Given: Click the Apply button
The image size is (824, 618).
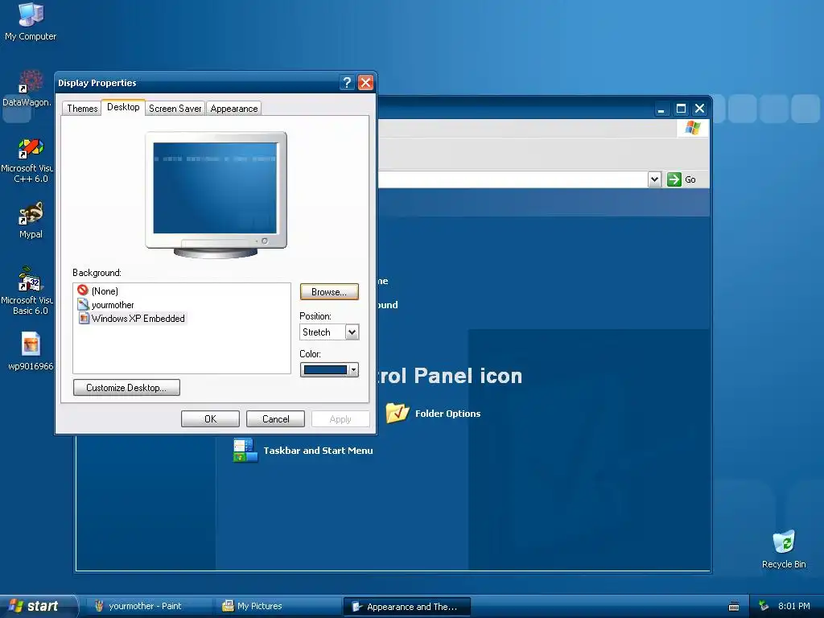Looking at the screenshot, I should [340, 418].
